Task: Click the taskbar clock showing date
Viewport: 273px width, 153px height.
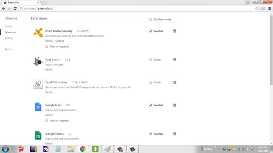Action: (x=263, y=149)
